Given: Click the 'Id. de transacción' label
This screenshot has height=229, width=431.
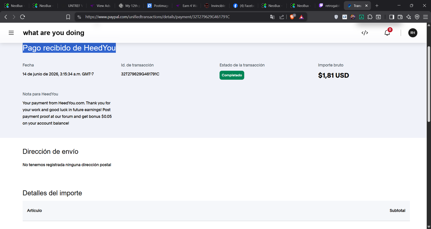Looking at the screenshot, I should point(137,65).
